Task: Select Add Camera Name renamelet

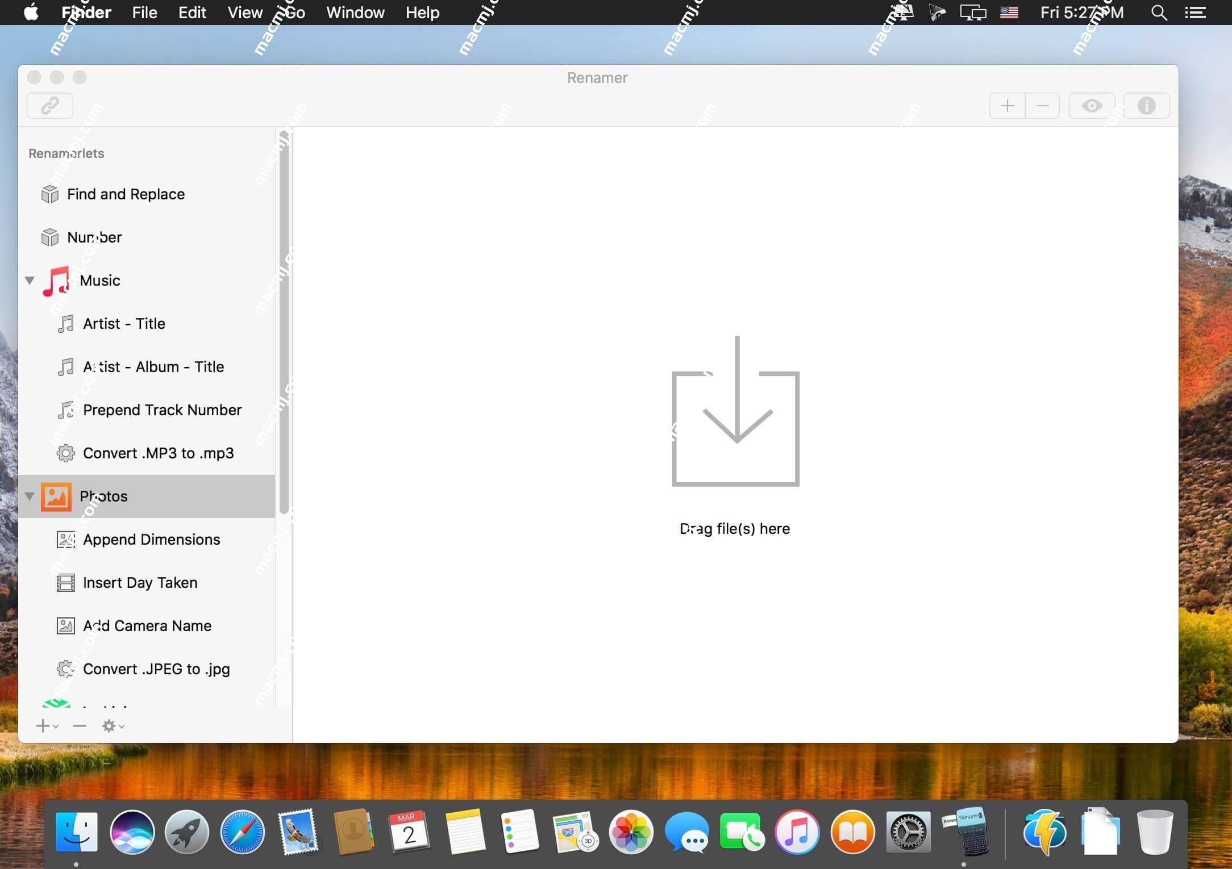Action: pos(147,625)
